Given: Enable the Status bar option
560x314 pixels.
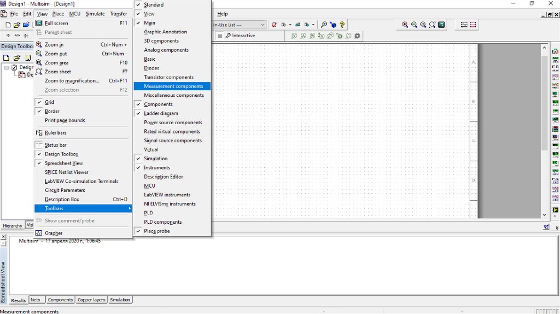Looking at the screenshot, I should pos(55,145).
